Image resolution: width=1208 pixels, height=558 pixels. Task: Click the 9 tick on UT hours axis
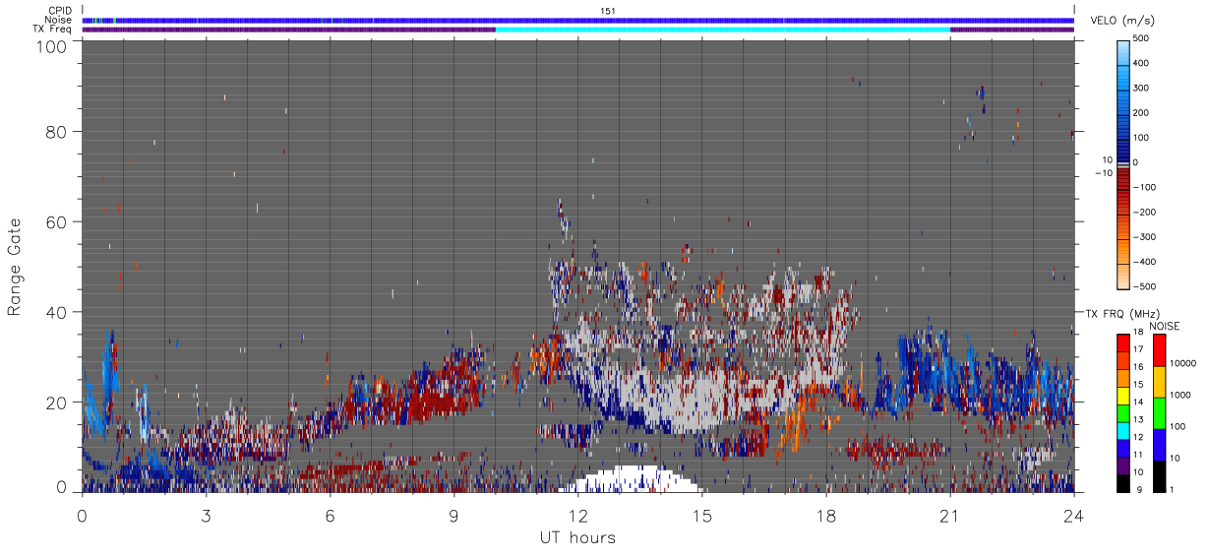tap(454, 515)
